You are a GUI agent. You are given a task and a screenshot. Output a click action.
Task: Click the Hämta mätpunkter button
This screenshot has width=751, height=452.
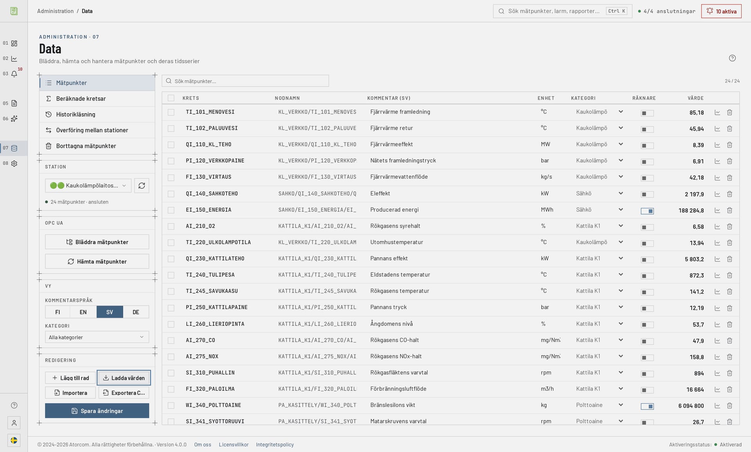click(x=97, y=261)
